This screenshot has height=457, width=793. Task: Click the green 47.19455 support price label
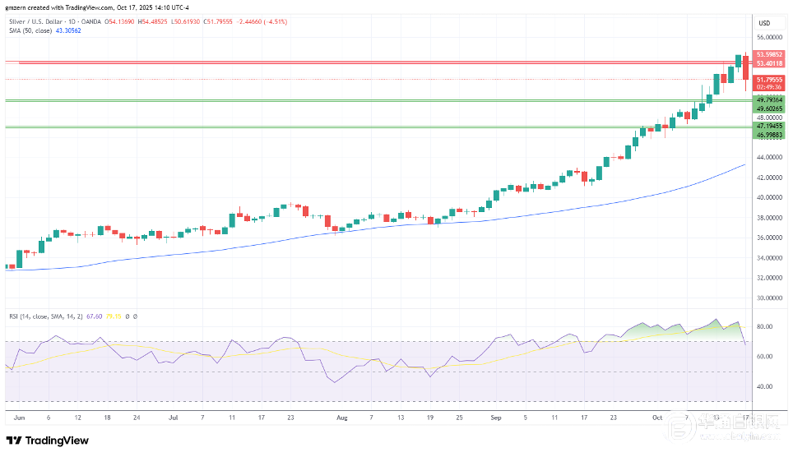769,126
